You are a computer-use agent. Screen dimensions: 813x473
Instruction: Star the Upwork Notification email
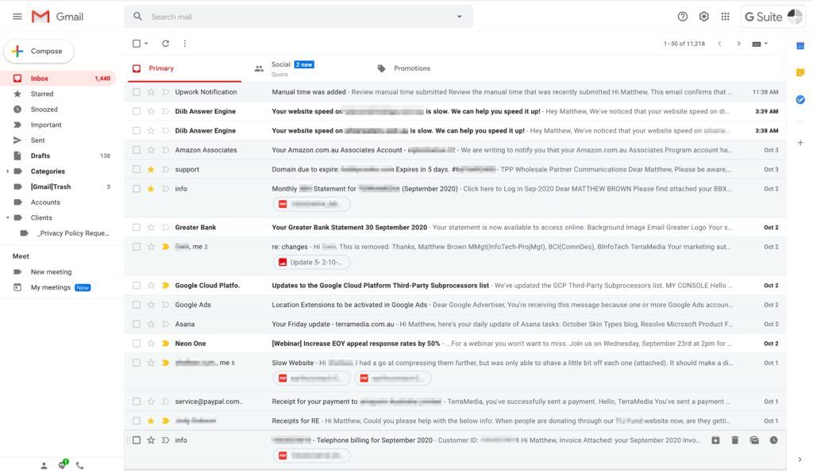(x=151, y=92)
